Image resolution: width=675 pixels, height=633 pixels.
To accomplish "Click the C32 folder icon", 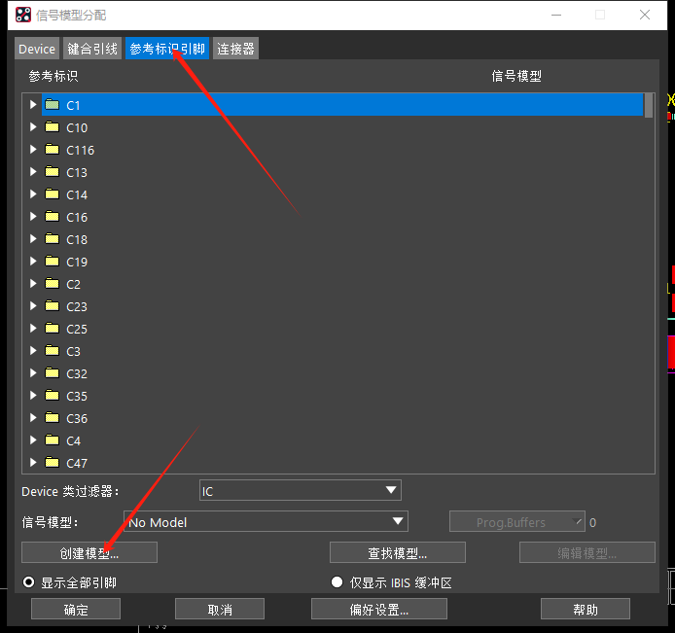I will coord(53,373).
